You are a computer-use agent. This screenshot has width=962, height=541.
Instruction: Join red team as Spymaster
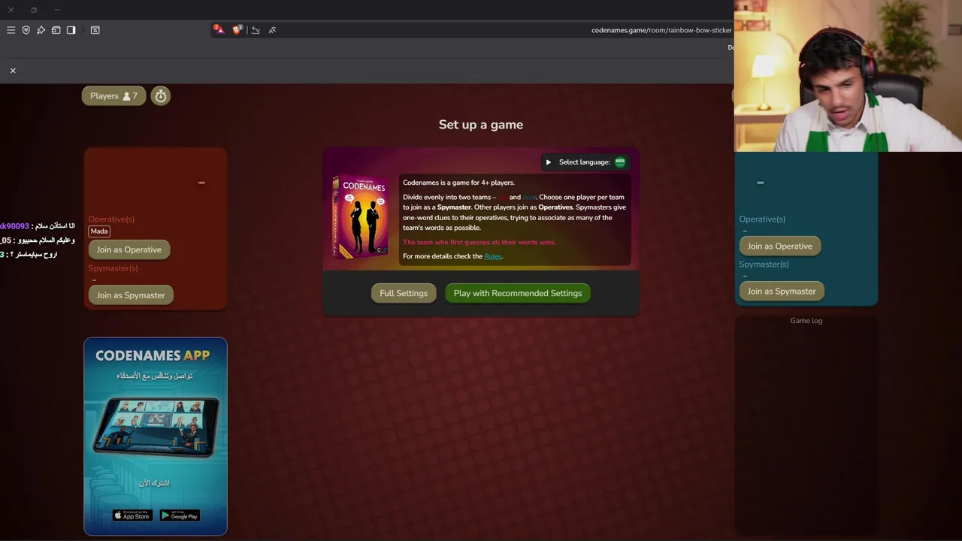click(131, 295)
